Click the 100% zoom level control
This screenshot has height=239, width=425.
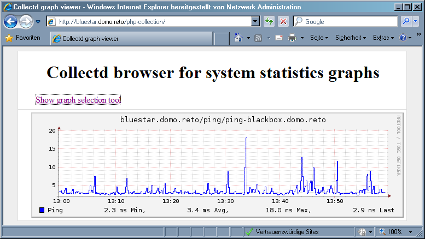click(393, 232)
